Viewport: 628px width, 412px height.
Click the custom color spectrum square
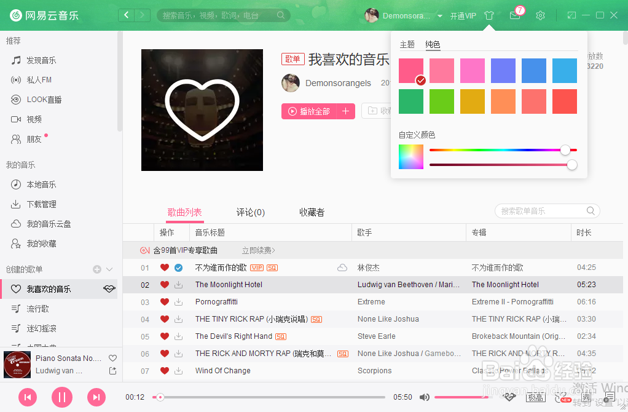(411, 157)
